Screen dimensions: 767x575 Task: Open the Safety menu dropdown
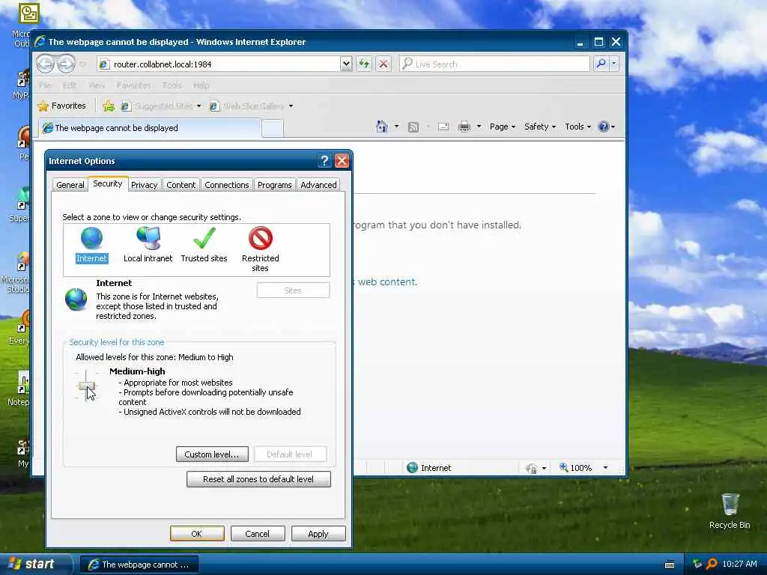539,127
